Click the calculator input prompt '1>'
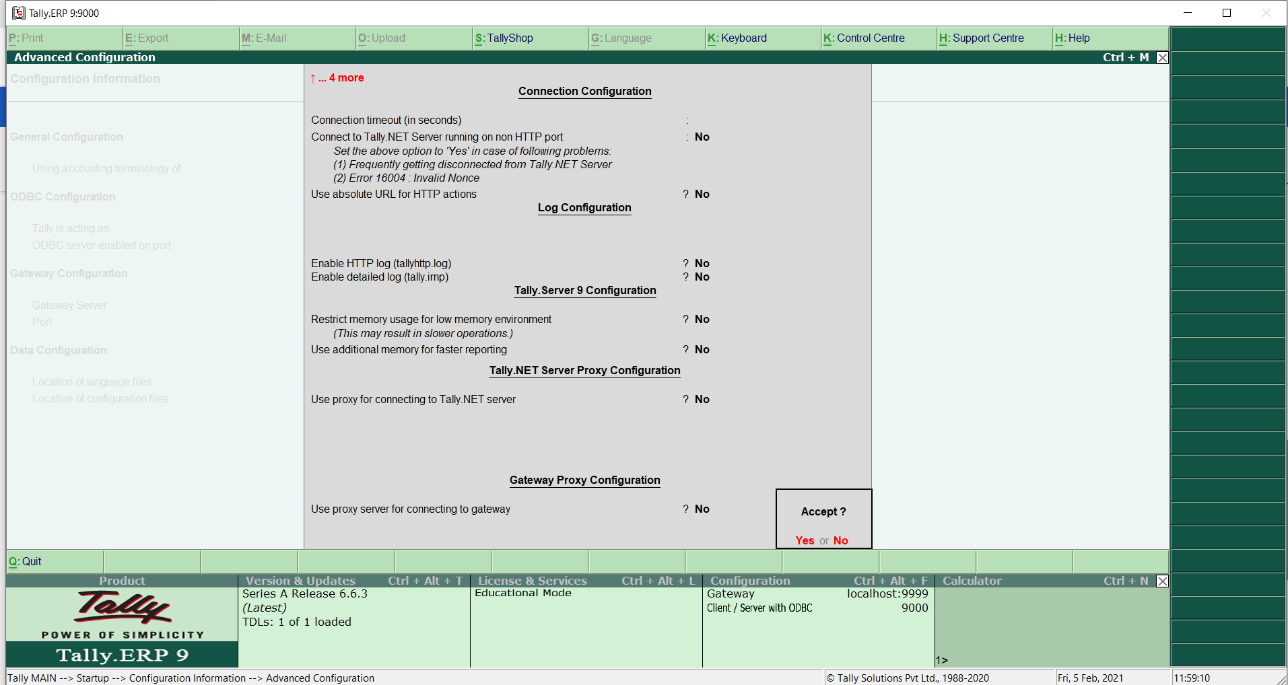This screenshot has height=685, width=1288. (942, 660)
